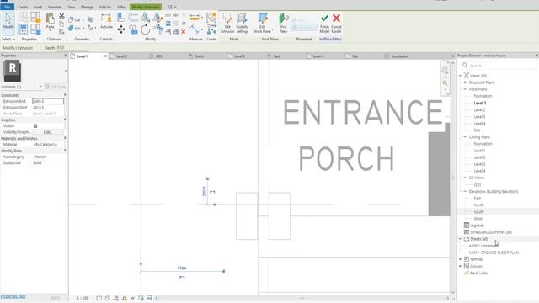Click the Project Browser search field

point(500,66)
